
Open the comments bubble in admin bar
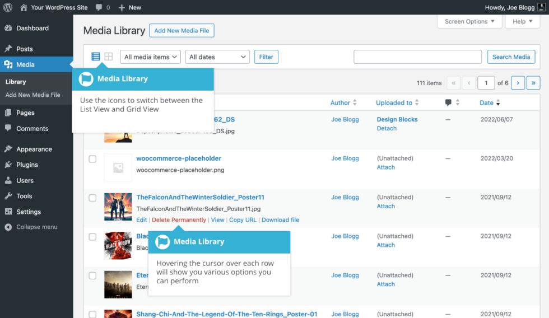pos(99,7)
